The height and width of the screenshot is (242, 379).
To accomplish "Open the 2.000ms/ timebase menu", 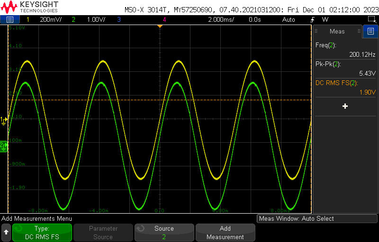I will tap(221, 19).
